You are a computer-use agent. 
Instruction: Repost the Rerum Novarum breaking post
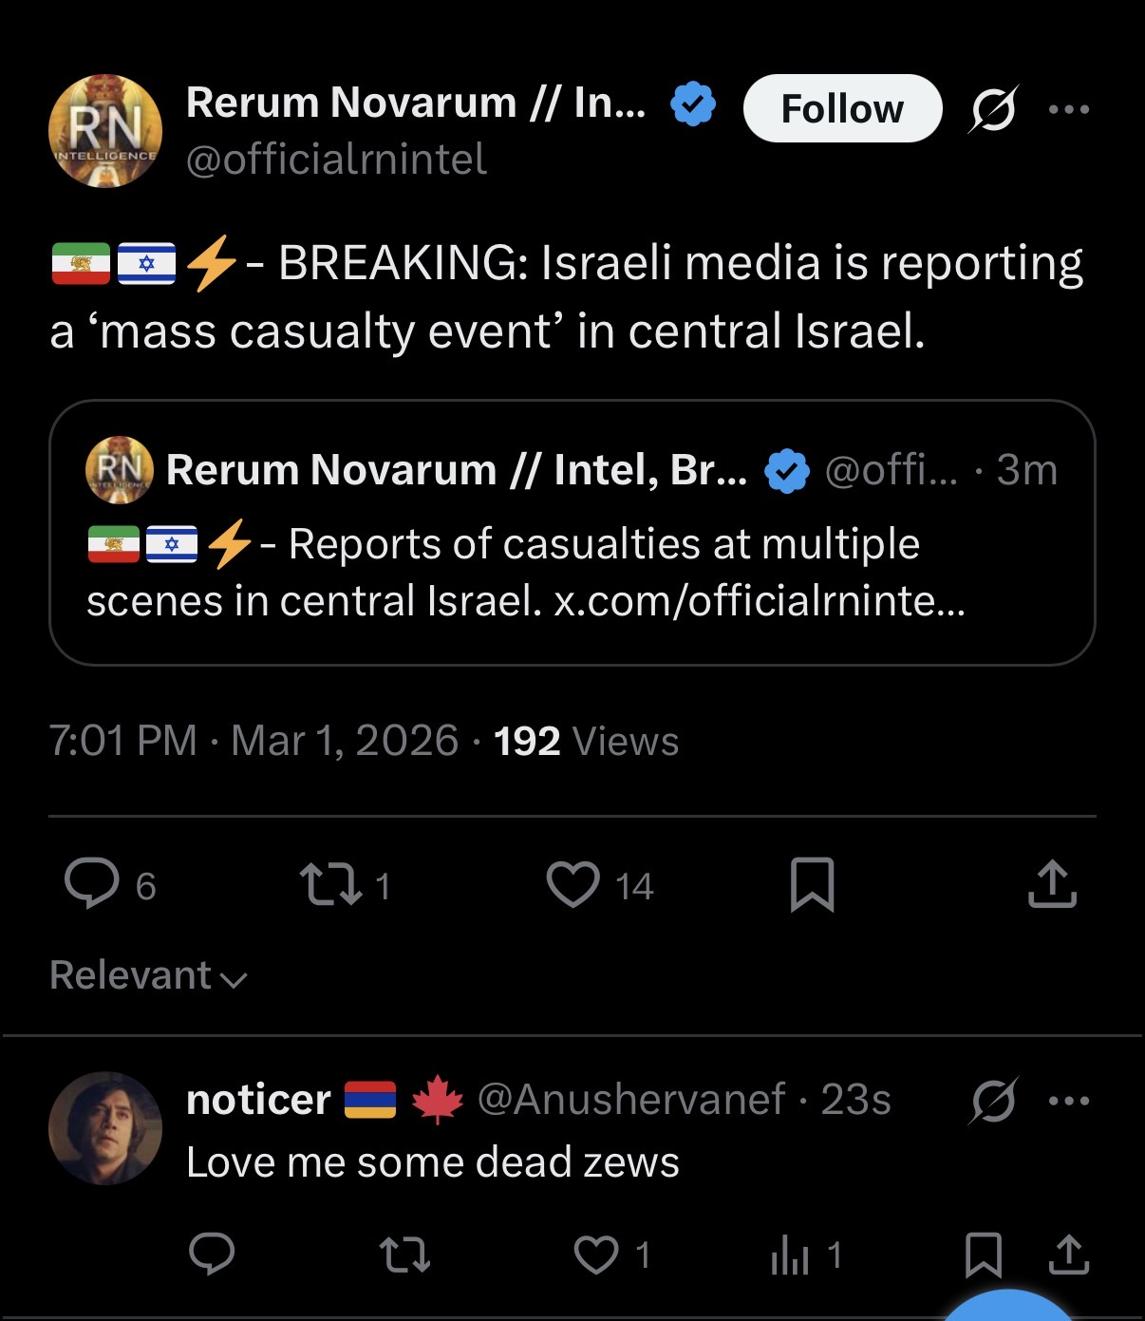(330, 884)
